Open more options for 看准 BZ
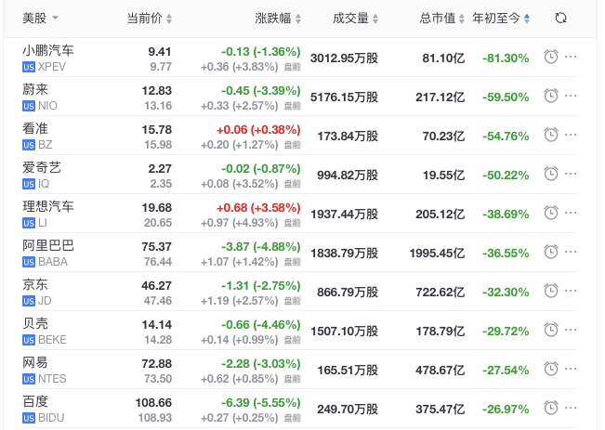The image size is (605, 430). tap(572, 135)
